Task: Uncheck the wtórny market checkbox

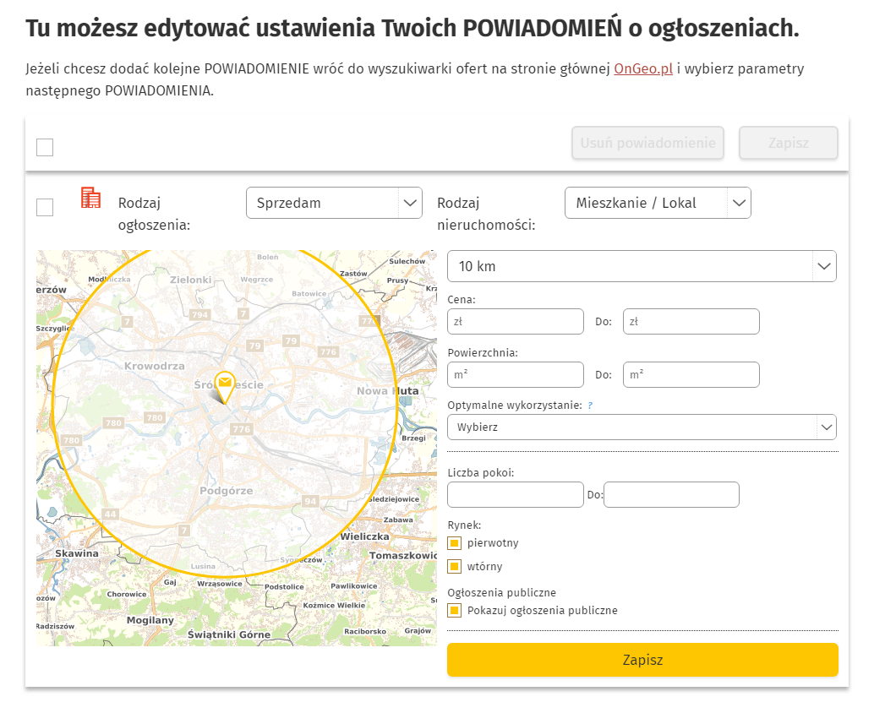Action: (x=454, y=567)
